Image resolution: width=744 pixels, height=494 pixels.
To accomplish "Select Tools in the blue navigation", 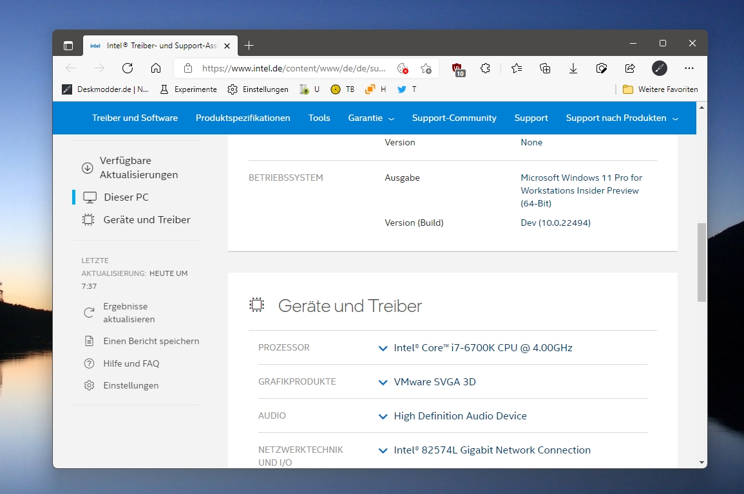I will coord(319,118).
